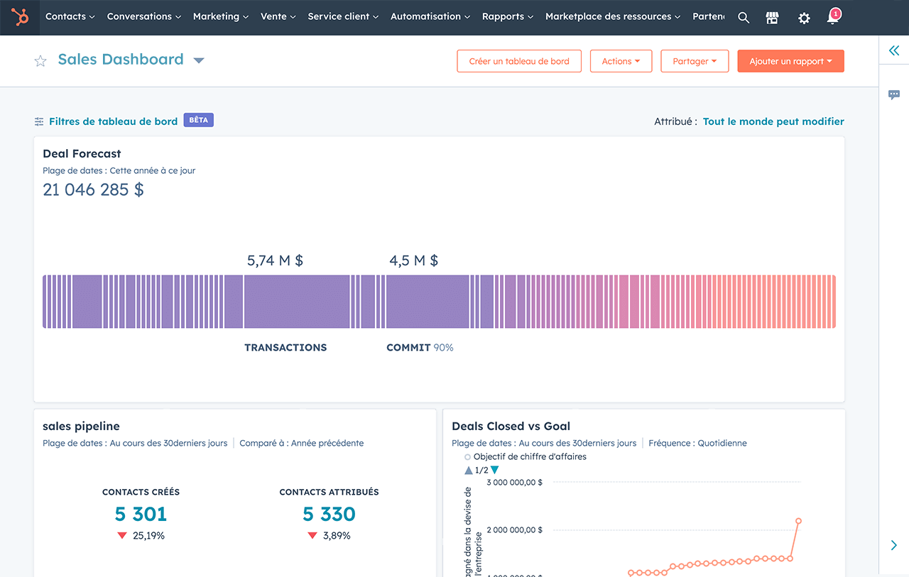Viewport: 909px width, 577px height.
Task: Open the Marketplace store icon
Action: click(x=772, y=17)
